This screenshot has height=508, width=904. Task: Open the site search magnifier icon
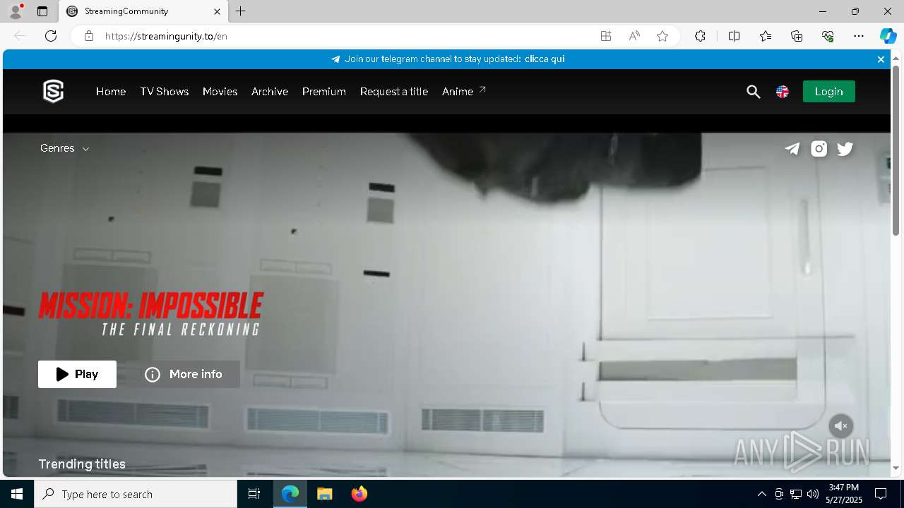pyautogui.click(x=754, y=92)
